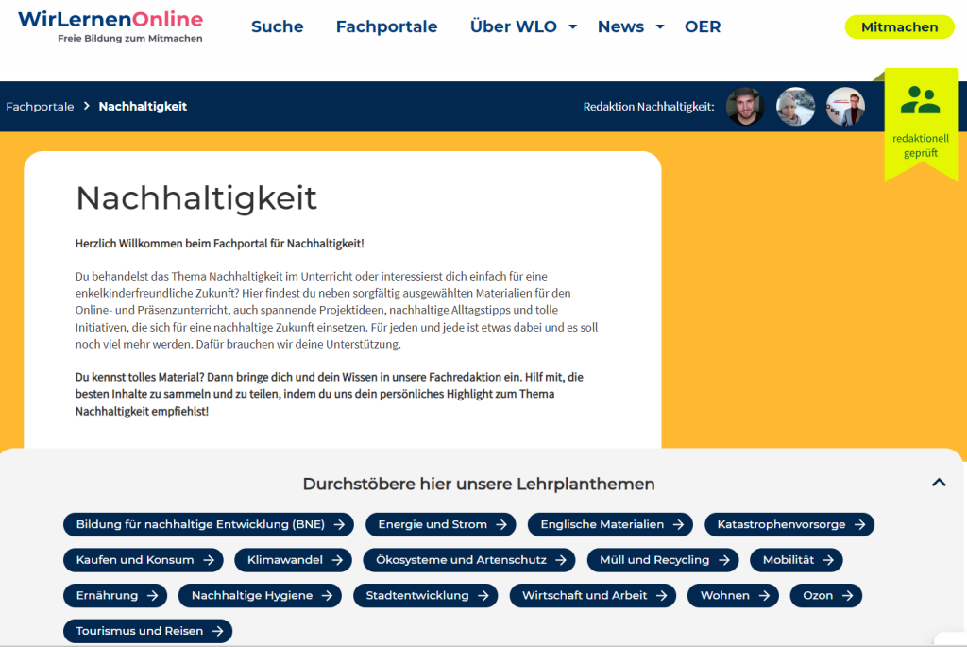Open the Suche menu item

pyautogui.click(x=277, y=26)
